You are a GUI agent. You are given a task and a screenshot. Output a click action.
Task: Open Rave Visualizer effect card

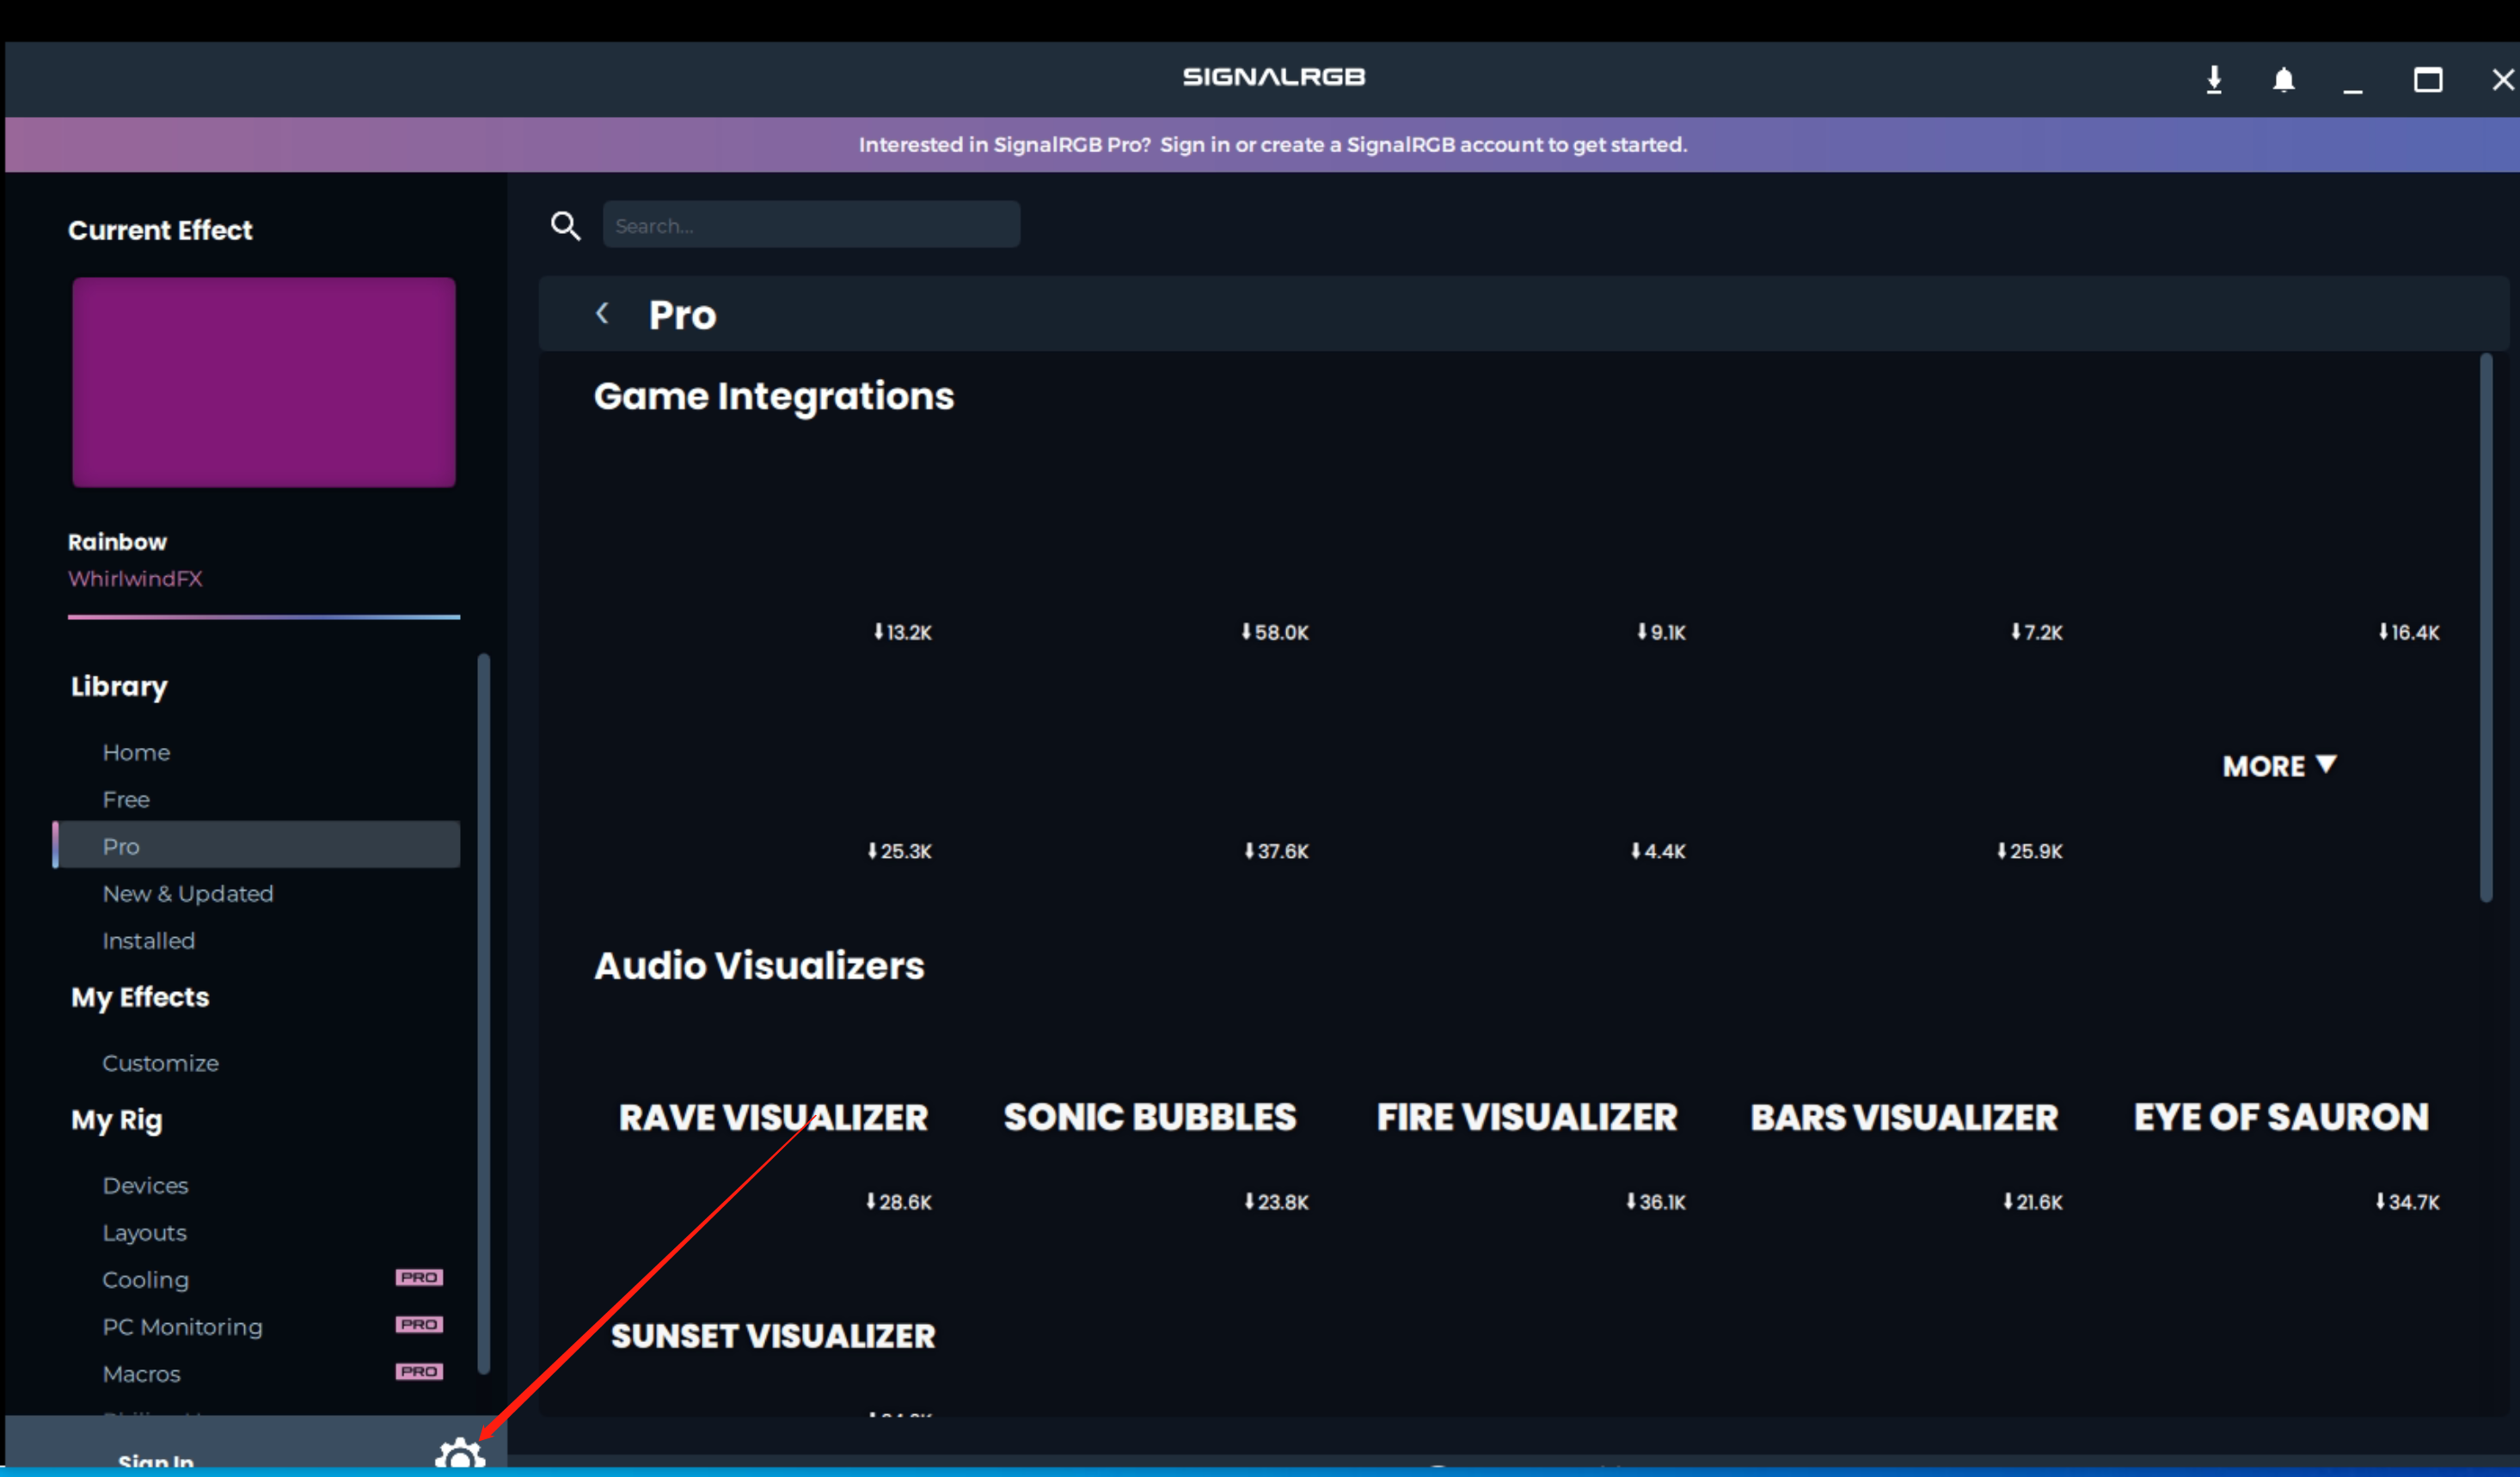click(x=773, y=1117)
